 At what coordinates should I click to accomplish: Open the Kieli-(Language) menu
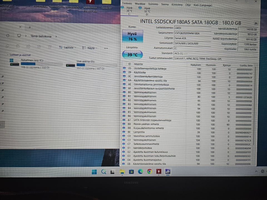[x=203, y=5]
